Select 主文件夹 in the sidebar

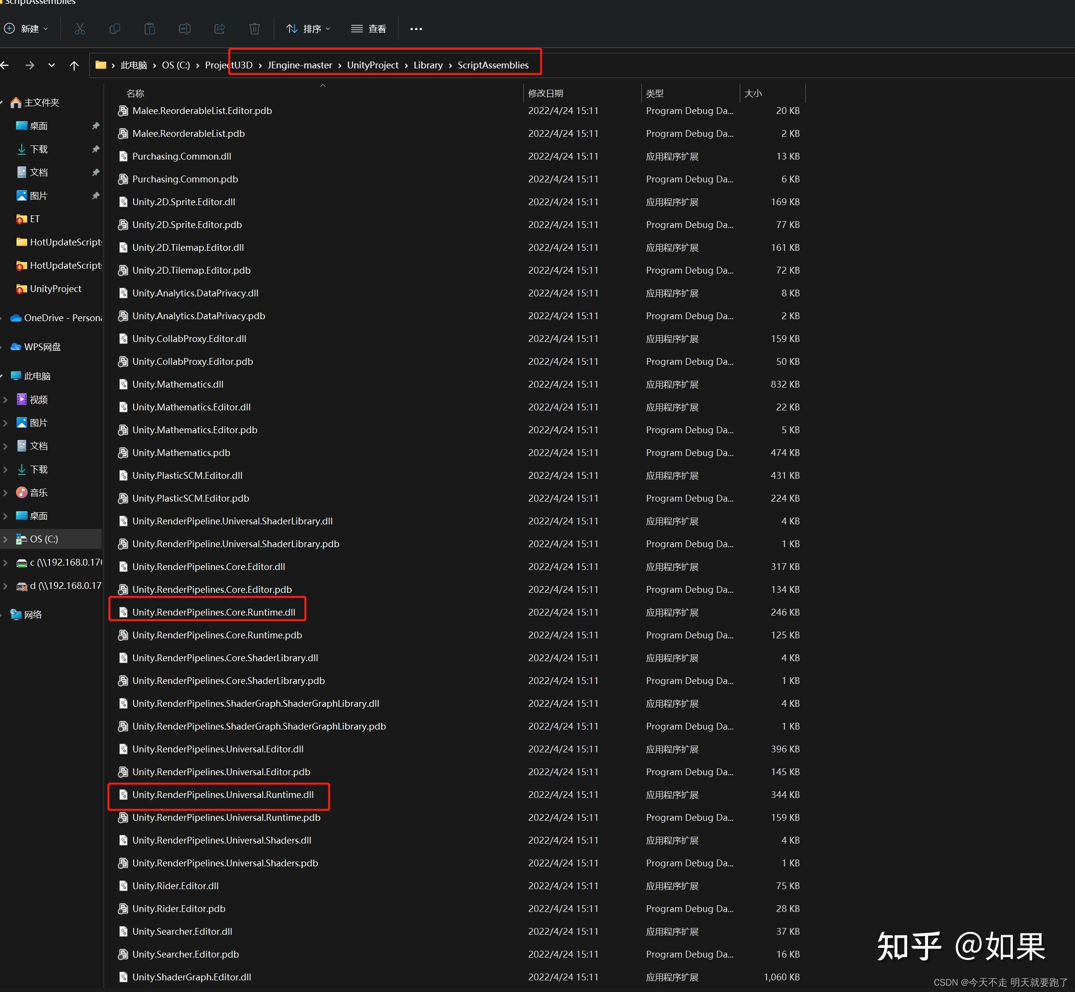click(35, 102)
